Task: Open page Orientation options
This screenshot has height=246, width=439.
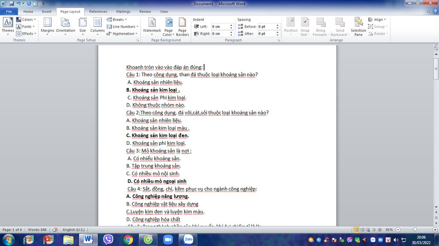Action: click(66, 26)
